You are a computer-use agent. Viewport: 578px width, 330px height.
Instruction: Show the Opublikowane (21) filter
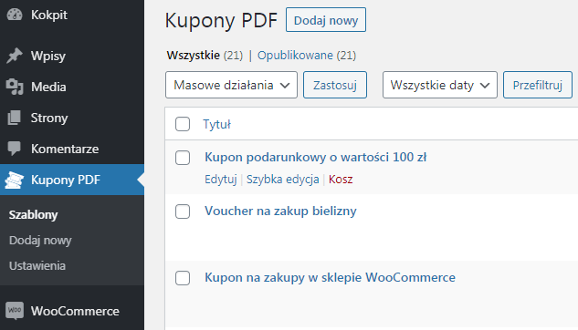click(307, 56)
